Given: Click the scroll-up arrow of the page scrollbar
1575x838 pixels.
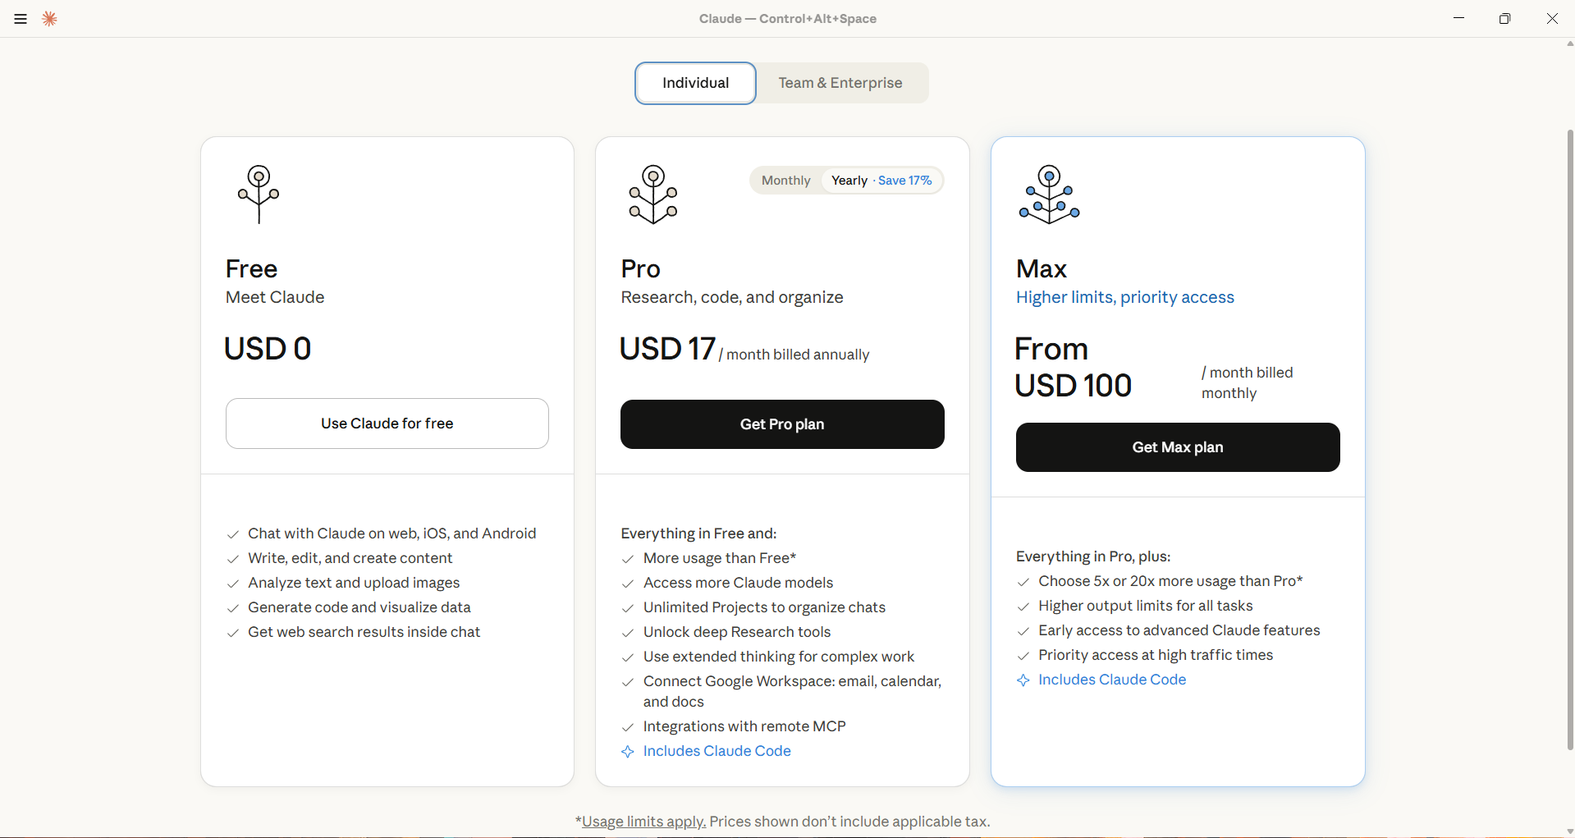Looking at the screenshot, I should point(1570,44).
